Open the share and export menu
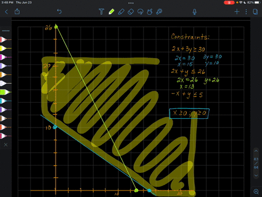The height and width of the screenshot is (197, 262). 17,11
